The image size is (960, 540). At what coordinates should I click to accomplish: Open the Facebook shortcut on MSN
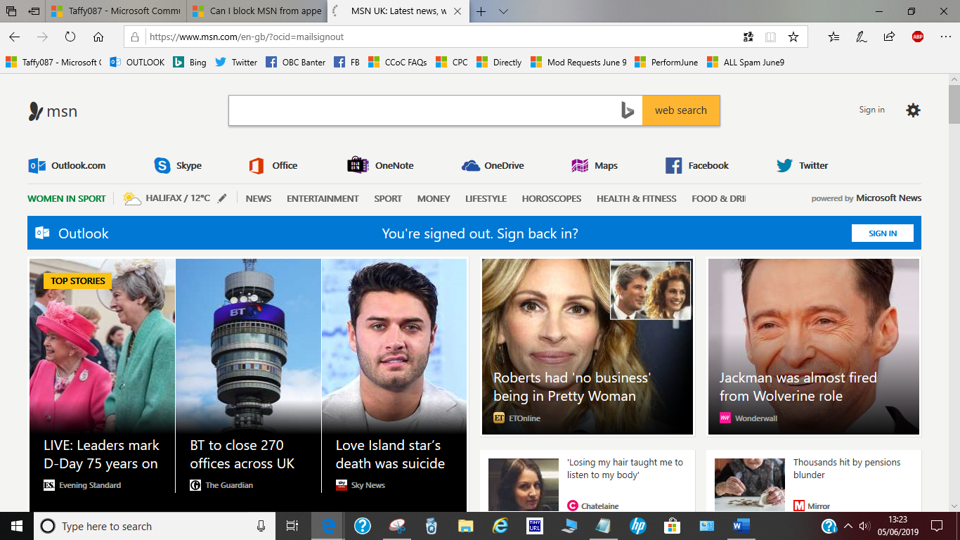click(697, 165)
